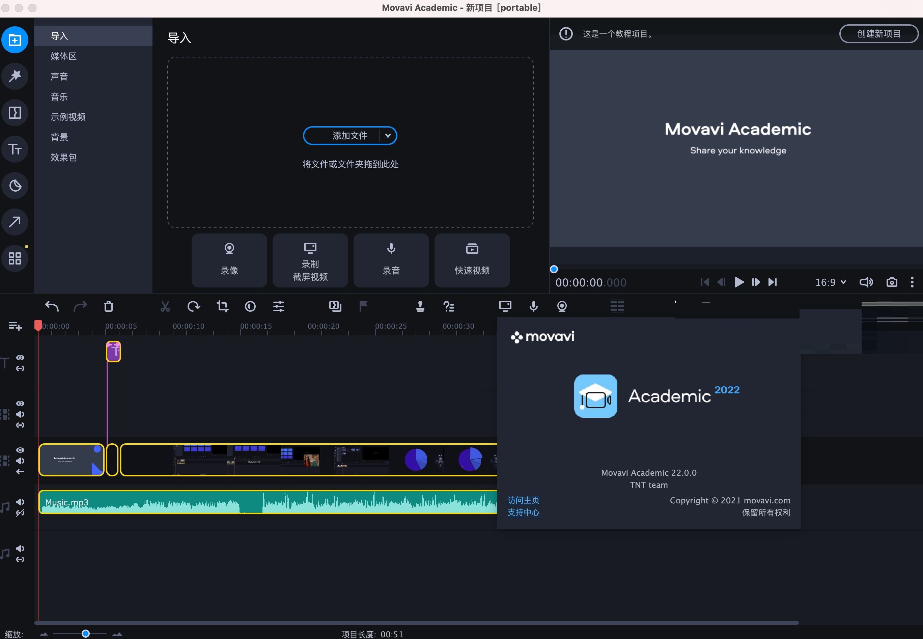Skip to the previous clip in player

click(705, 282)
